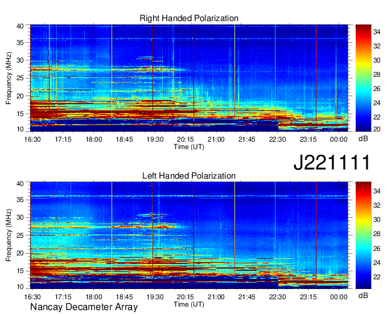Click the Left Handed Polarization spectrogram plot
Image resolution: width=387 pixels, height=314 pixels.
189,235
